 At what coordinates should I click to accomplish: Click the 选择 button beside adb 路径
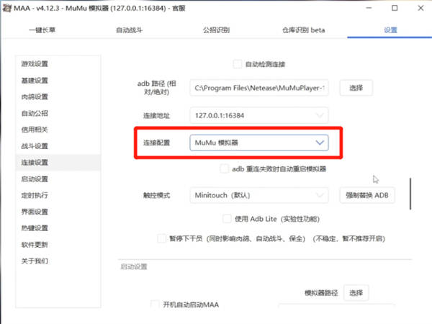click(356, 88)
